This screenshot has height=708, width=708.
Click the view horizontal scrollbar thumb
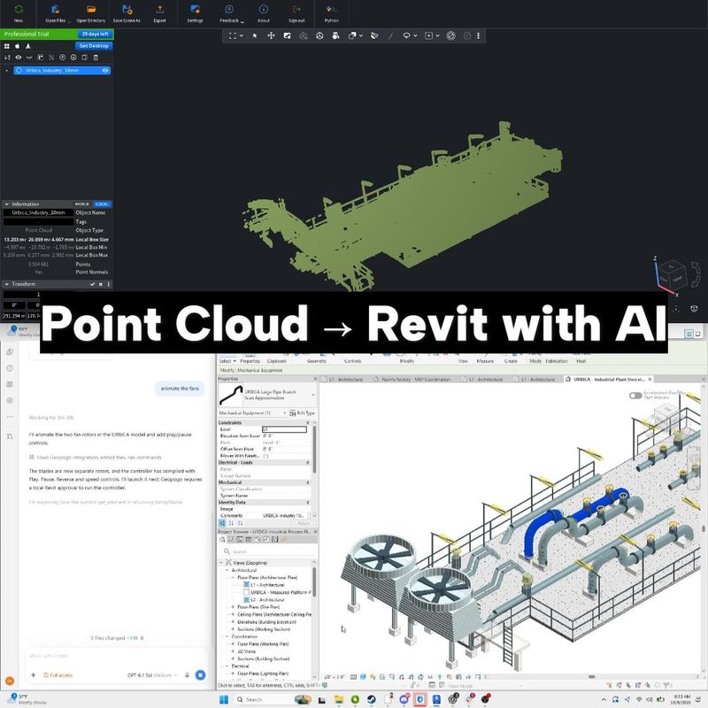[x=591, y=676]
